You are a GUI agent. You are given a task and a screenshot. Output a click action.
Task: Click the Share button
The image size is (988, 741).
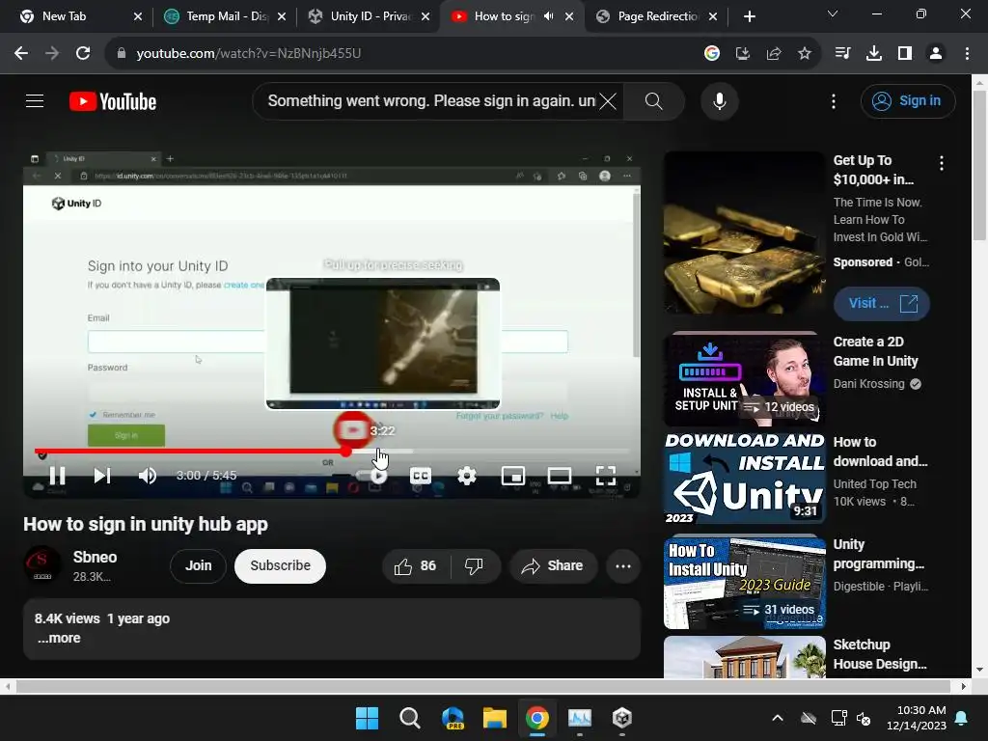tap(553, 565)
